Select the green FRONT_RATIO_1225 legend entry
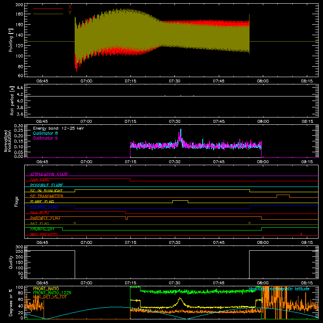This screenshot has height=323, width=323. pos(52,293)
